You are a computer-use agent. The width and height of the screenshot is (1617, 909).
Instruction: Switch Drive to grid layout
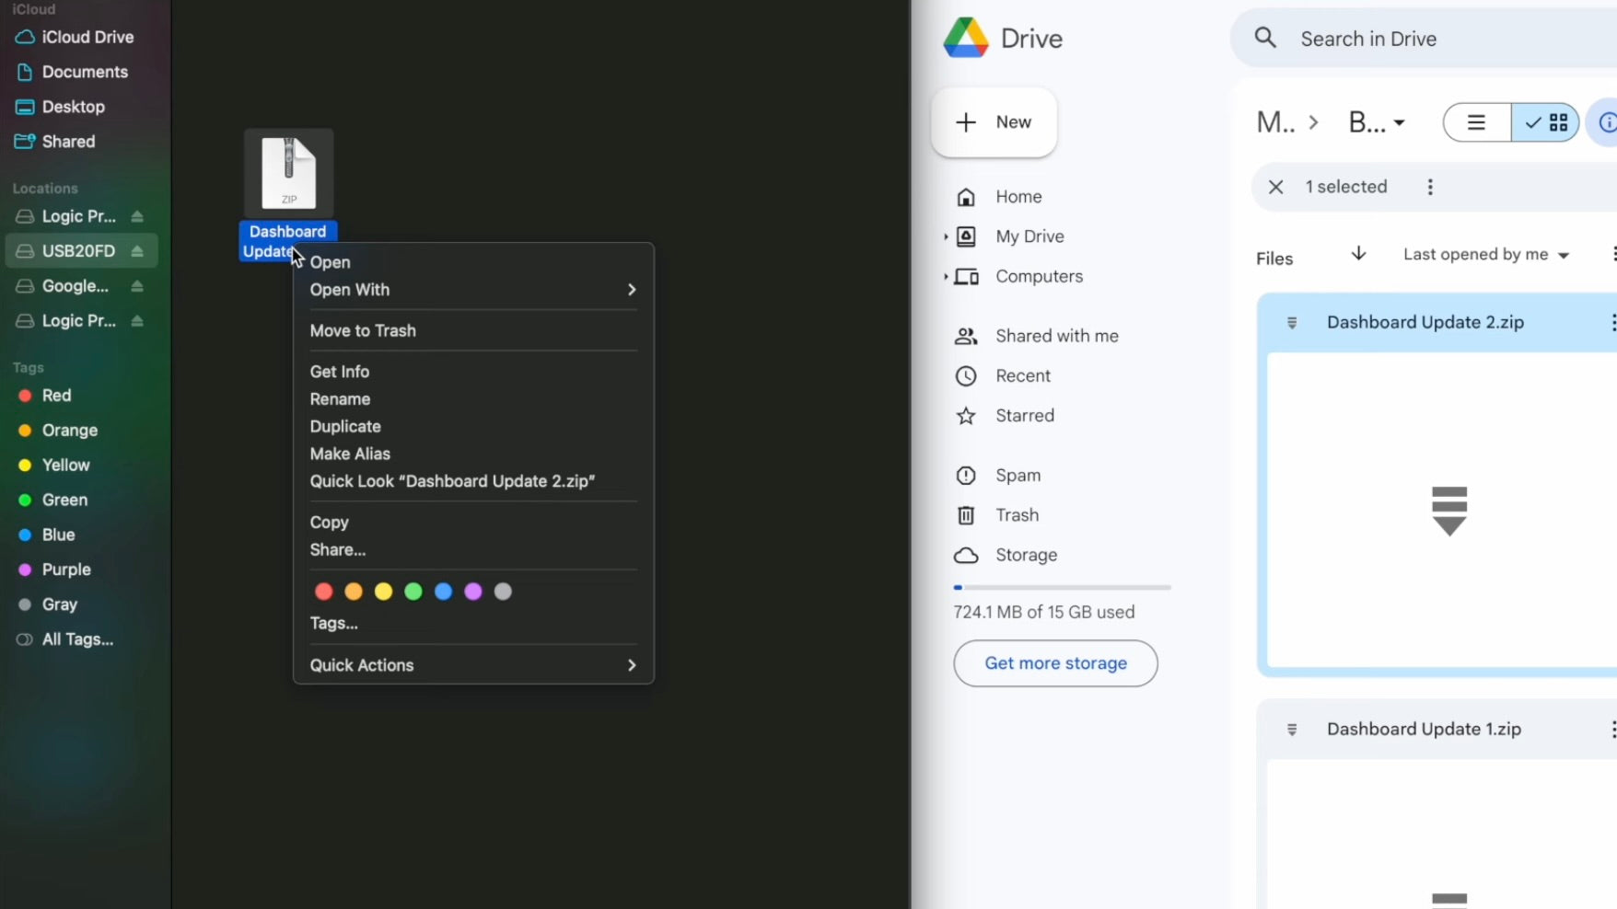(1546, 122)
